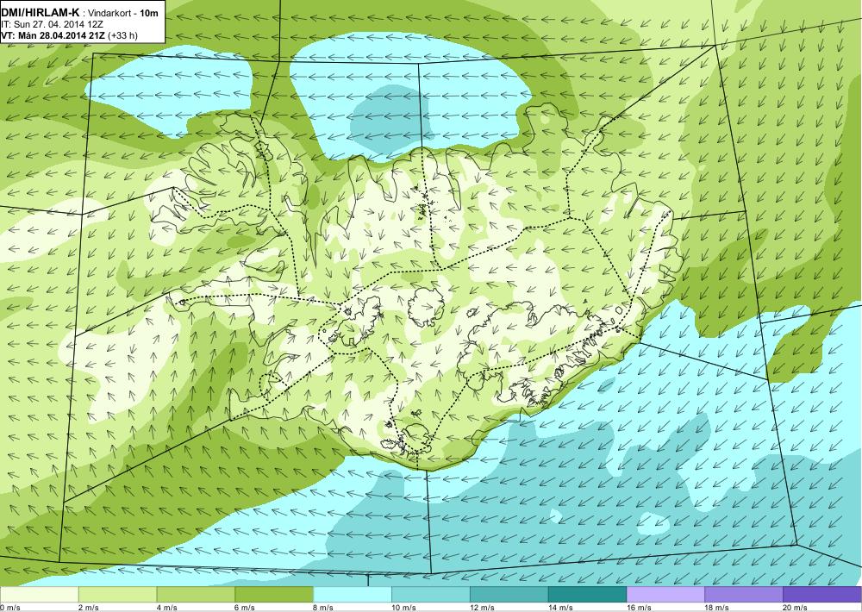862x612 pixels.
Task: Click the '0 m/s' legend label
Action: (9, 608)
